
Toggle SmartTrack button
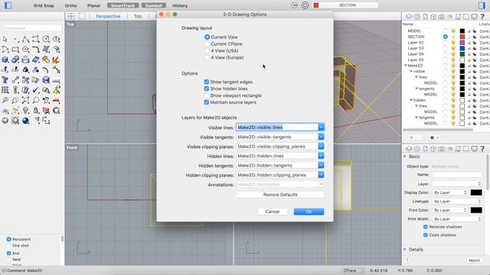tap(122, 5)
